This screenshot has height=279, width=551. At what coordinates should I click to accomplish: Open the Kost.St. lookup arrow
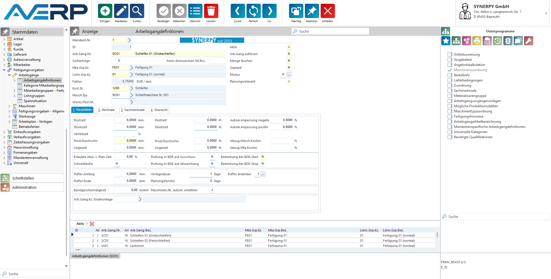[x=131, y=88]
